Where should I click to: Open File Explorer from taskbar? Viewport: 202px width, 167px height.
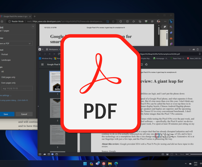[x=110, y=164]
